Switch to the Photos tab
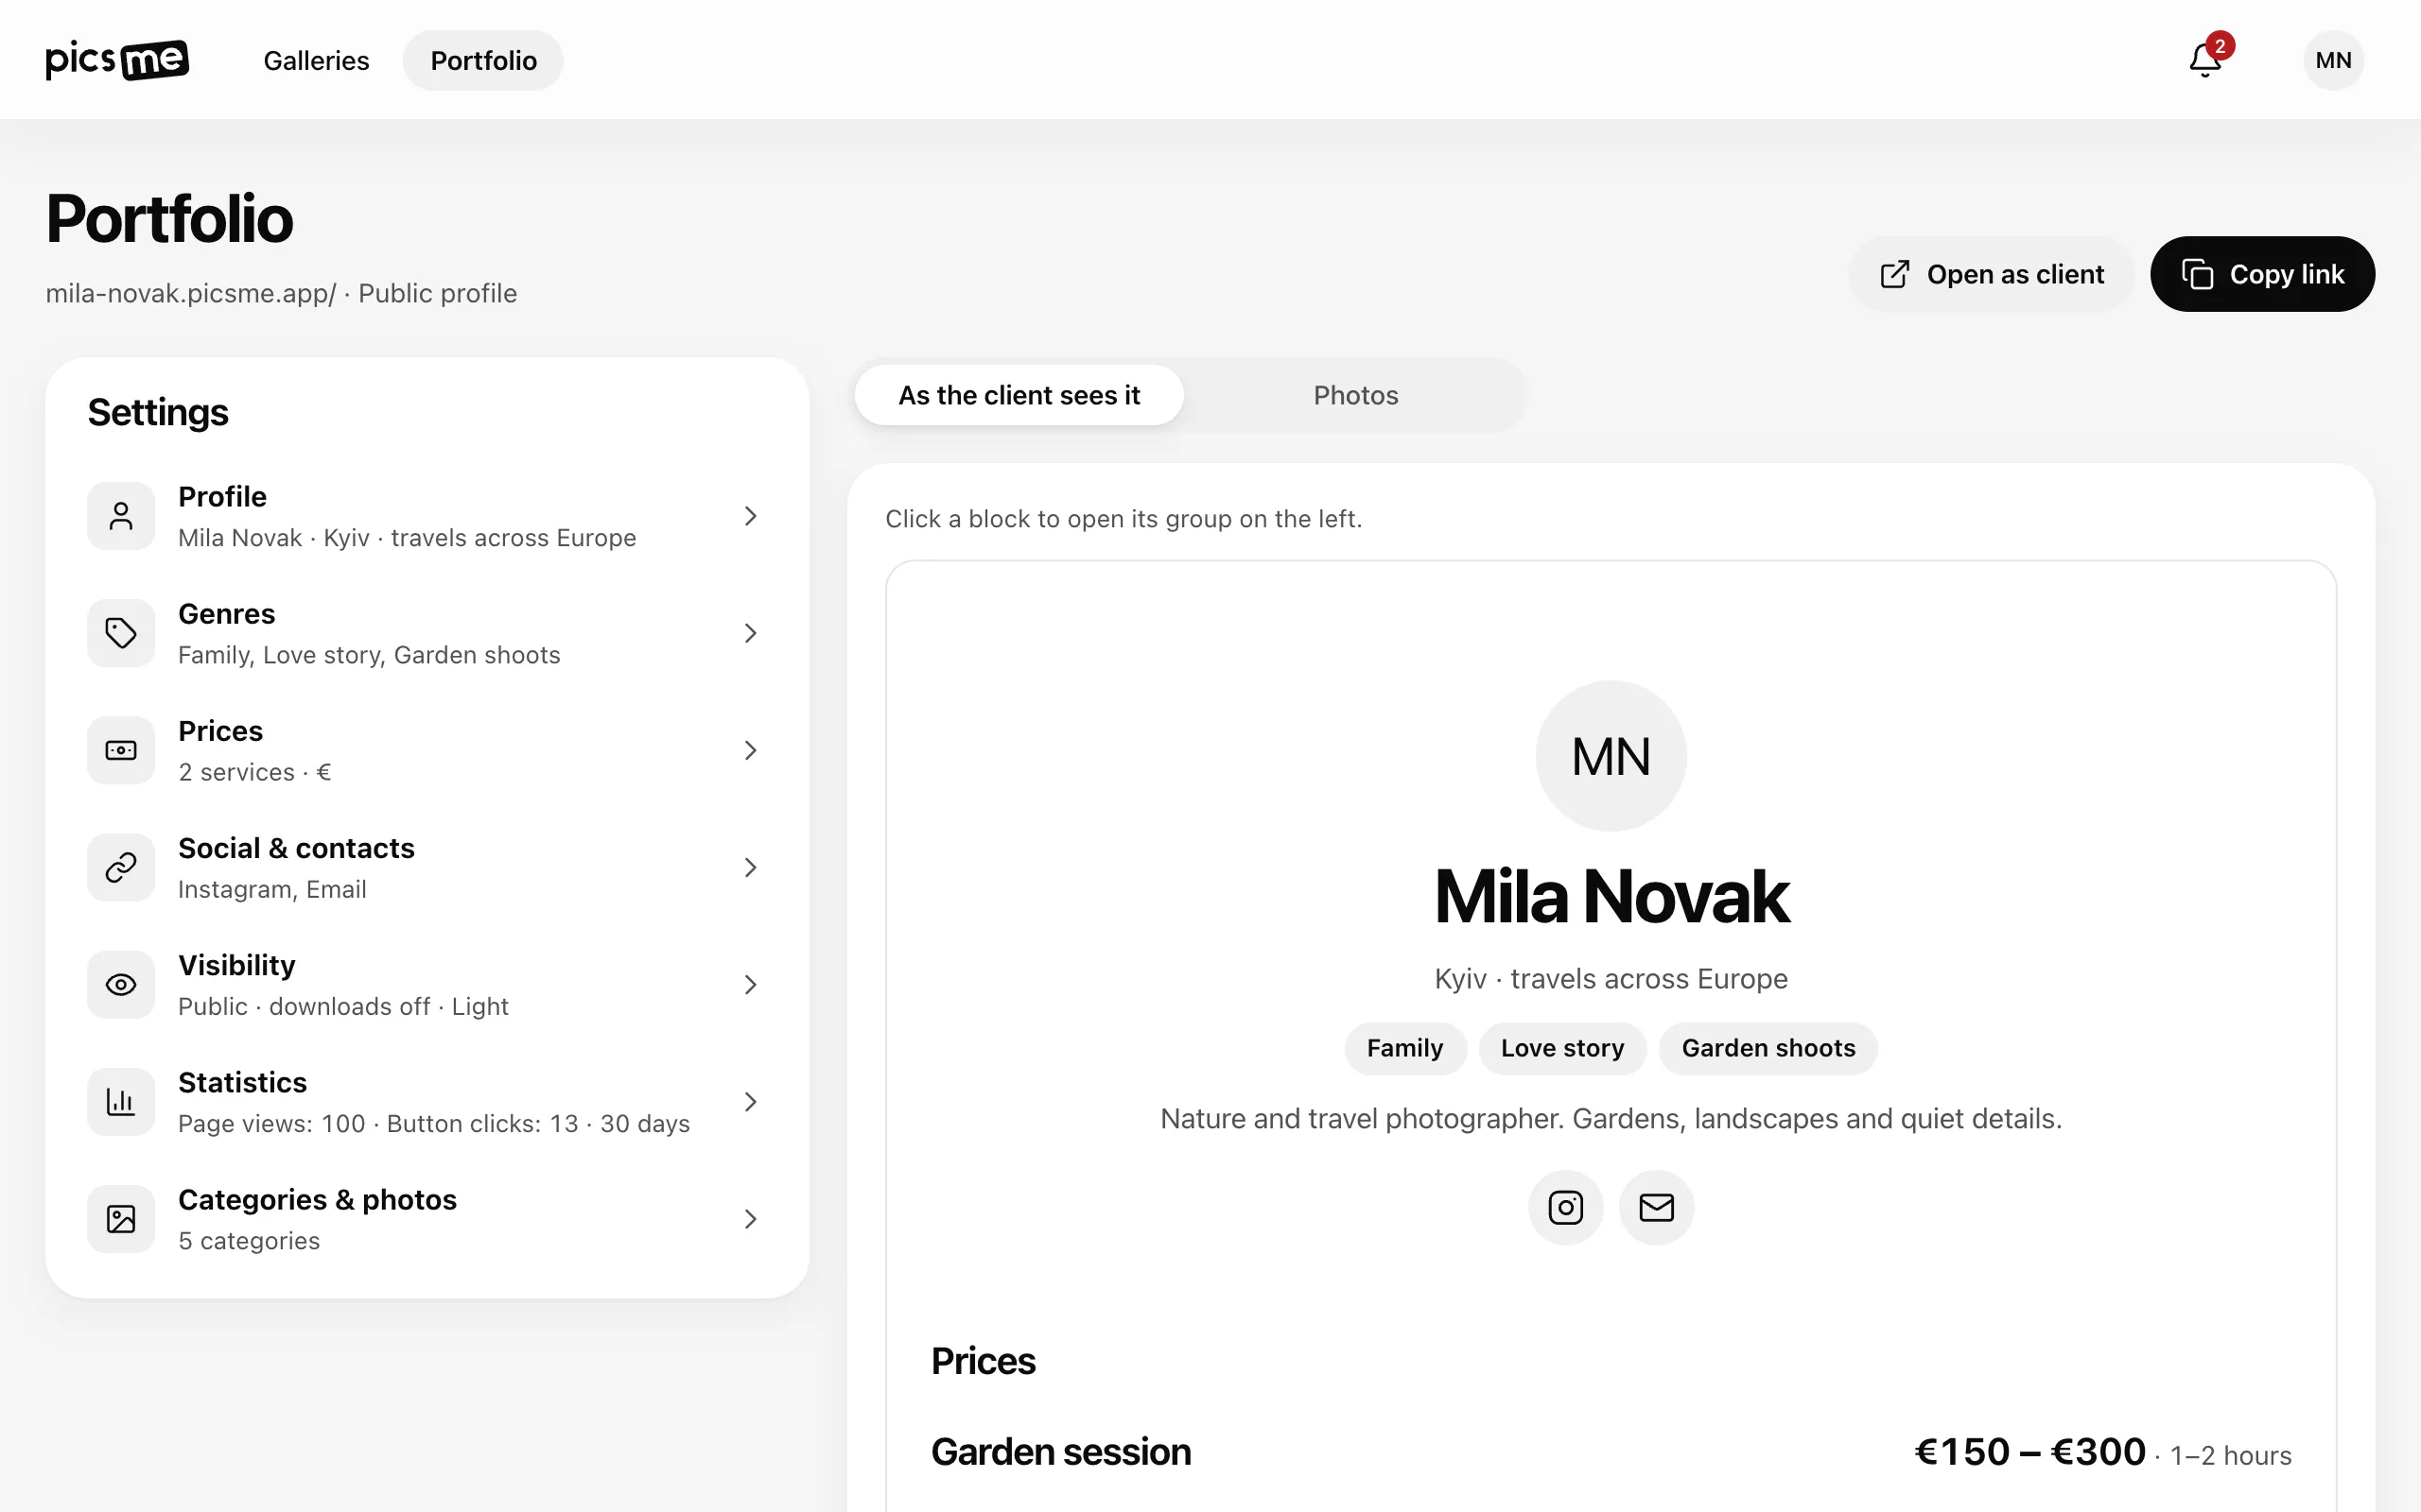2421x1512 pixels. [x=1355, y=395]
